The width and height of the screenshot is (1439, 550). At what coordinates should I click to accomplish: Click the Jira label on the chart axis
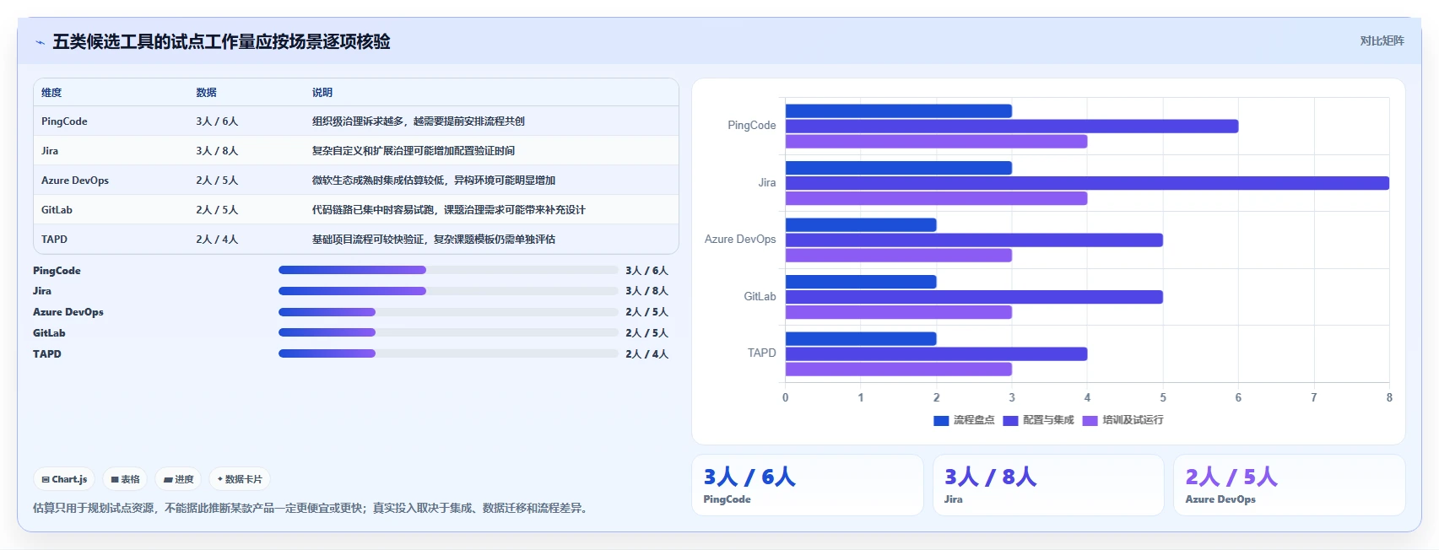click(767, 183)
